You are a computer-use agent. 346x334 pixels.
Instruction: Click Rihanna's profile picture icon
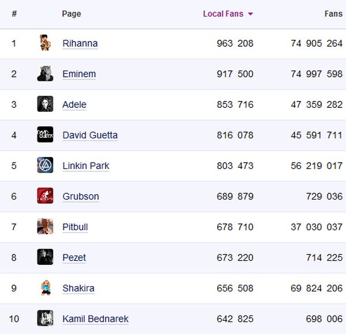[x=45, y=43]
